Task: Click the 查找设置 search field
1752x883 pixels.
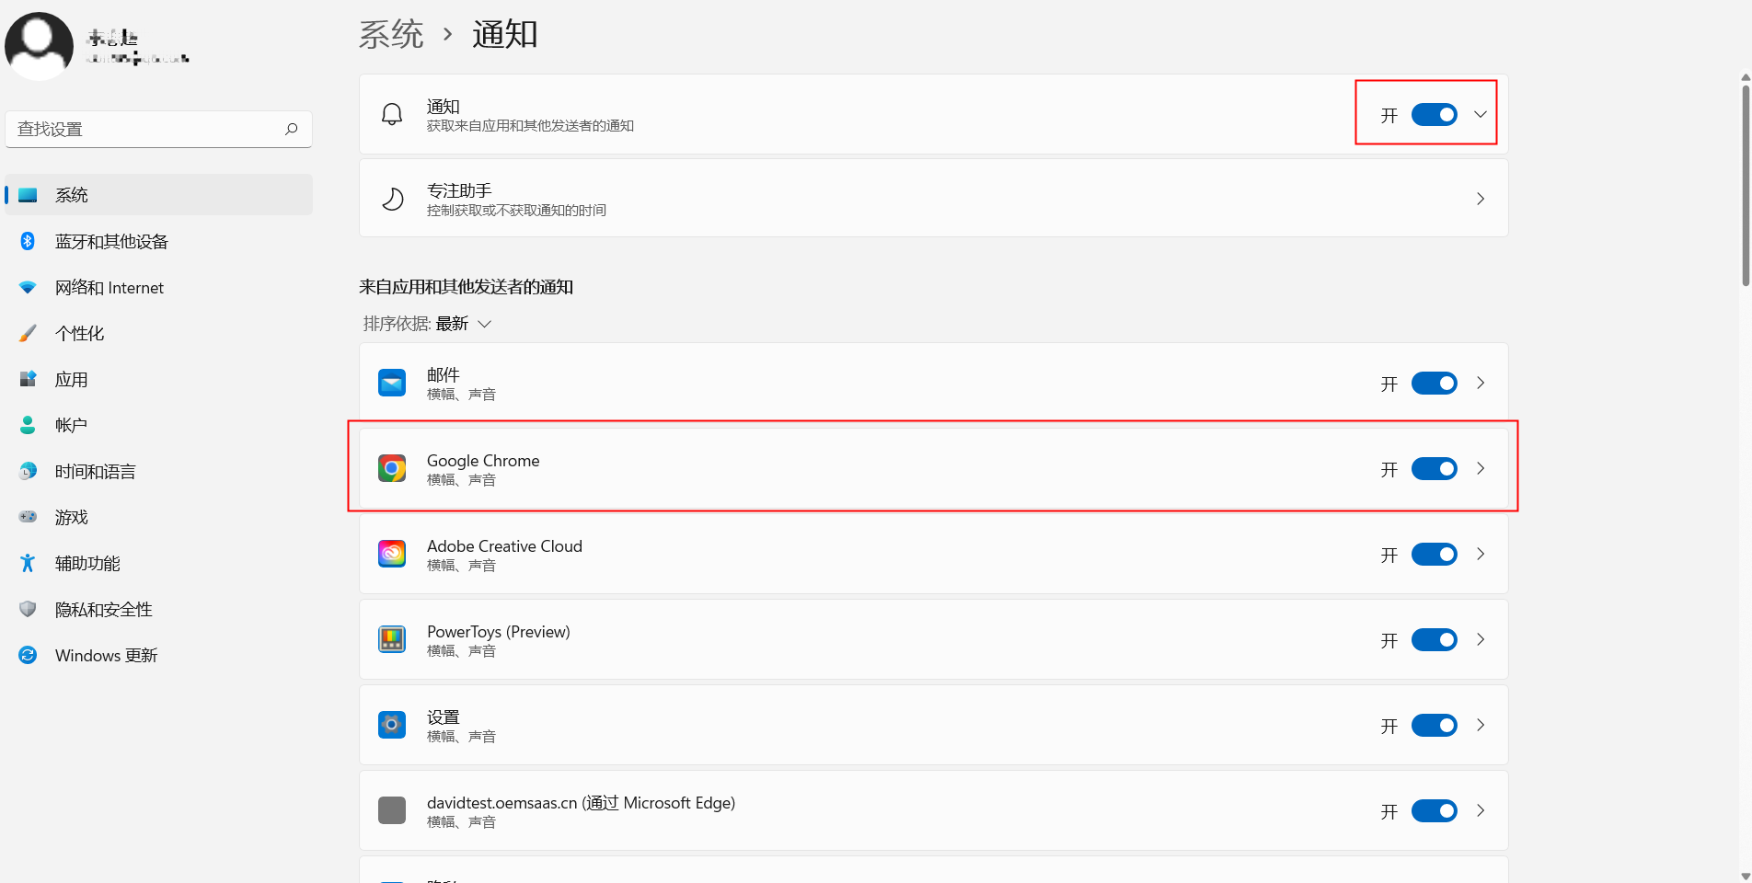Action: tap(158, 129)
